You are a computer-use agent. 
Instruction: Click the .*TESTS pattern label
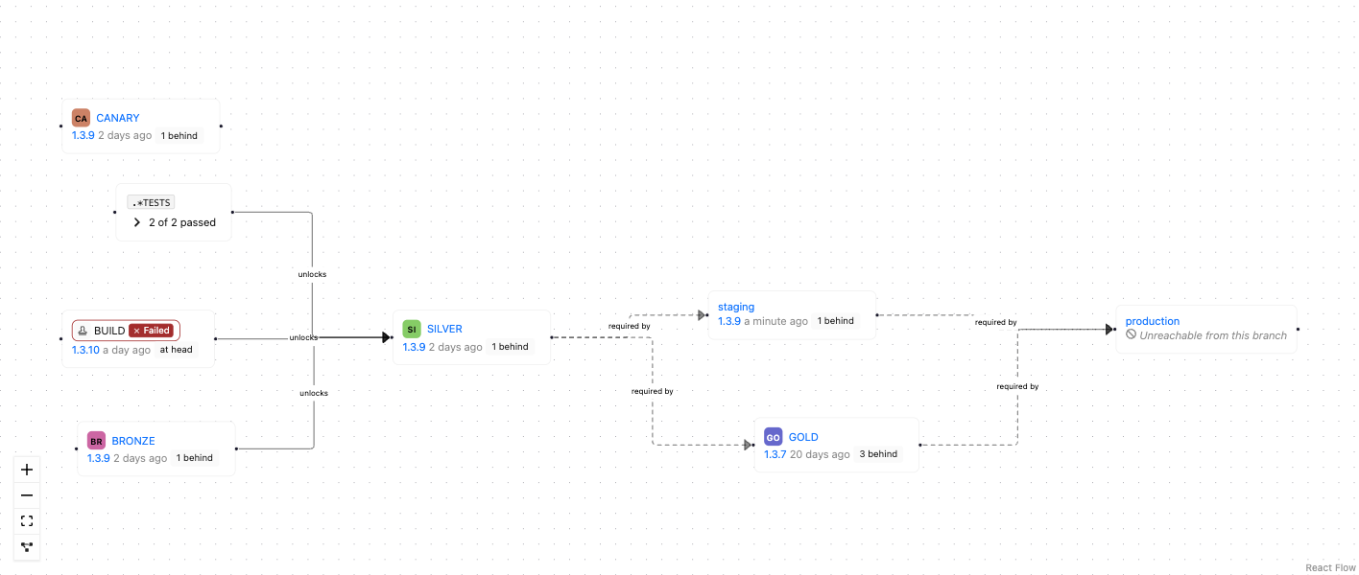point(151,202)
